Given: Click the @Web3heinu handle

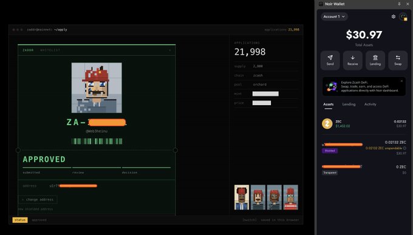Looking at the screenshot, I should point(97,131).
